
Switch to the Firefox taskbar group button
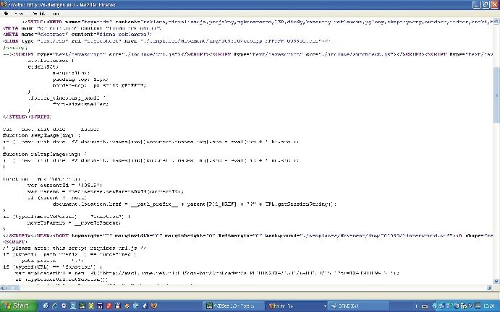295,306
